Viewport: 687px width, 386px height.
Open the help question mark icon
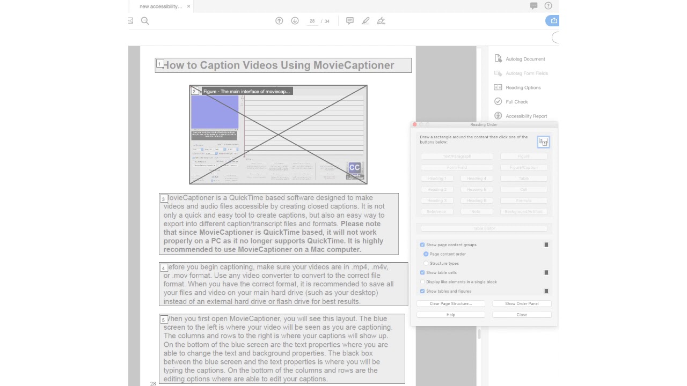(548, 6)
